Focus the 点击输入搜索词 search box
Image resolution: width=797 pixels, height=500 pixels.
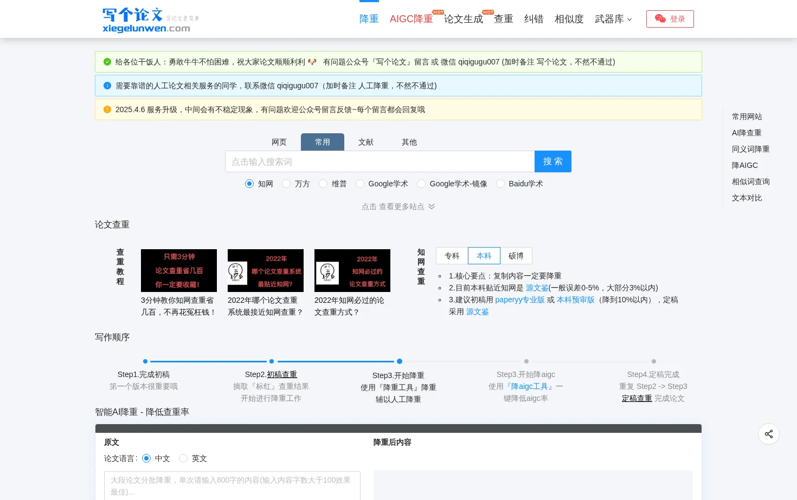coord(380,161)
